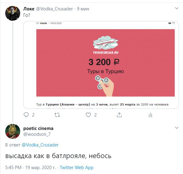View tweet analytics bar chart icon
The width and height of the screenshot is (183, 174).
tap(150, 115)
